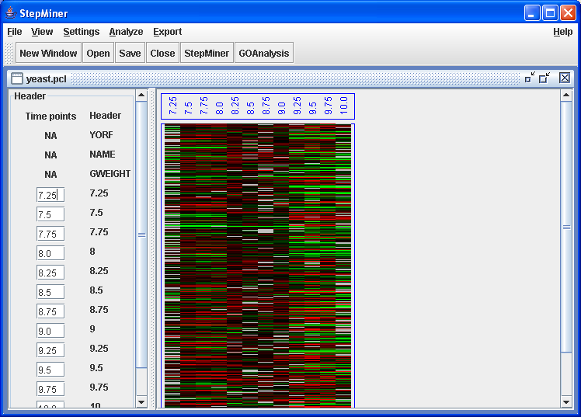The width and height of the screenshot is (581, 417).
Task: Click the 9.5 time point input field
Action: click(50, 370)
